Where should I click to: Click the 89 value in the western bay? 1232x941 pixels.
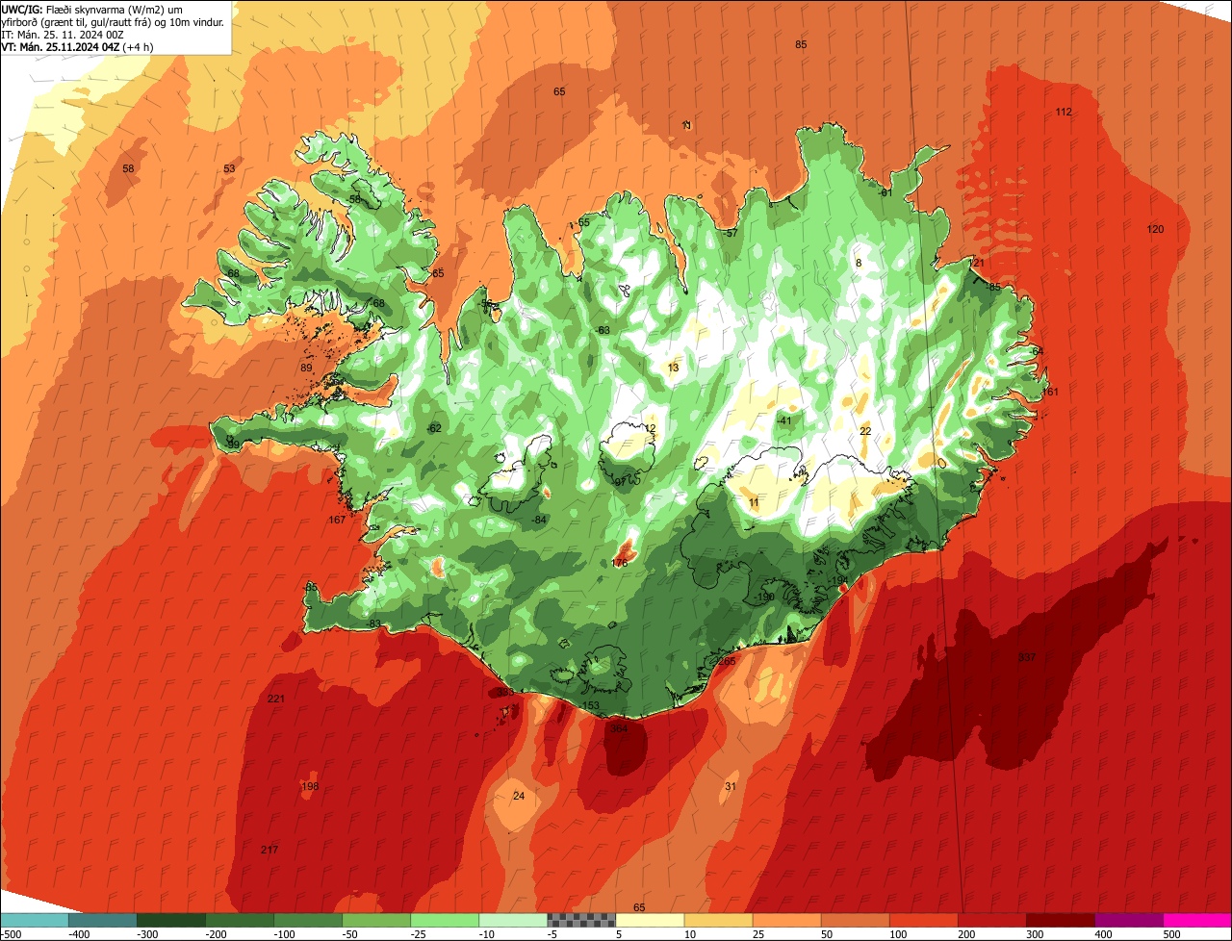307,368
